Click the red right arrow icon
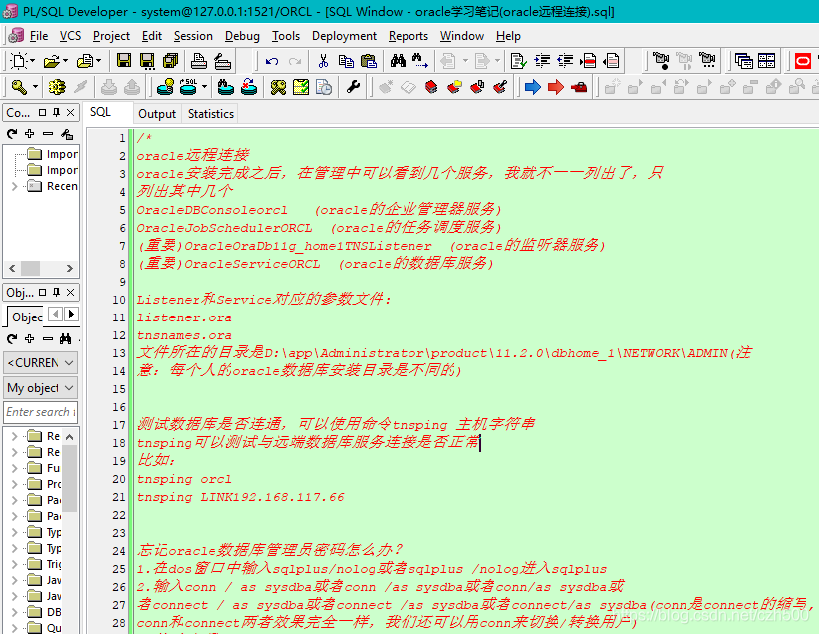The height and width of the screenshot is (634, 819). pos(555,87)
